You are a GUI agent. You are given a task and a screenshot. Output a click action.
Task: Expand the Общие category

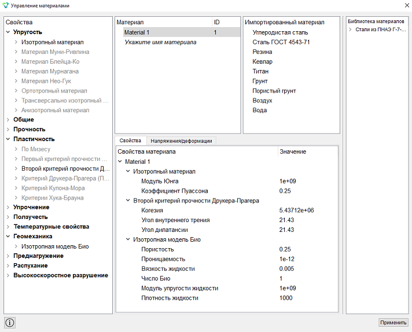[8, 120]
